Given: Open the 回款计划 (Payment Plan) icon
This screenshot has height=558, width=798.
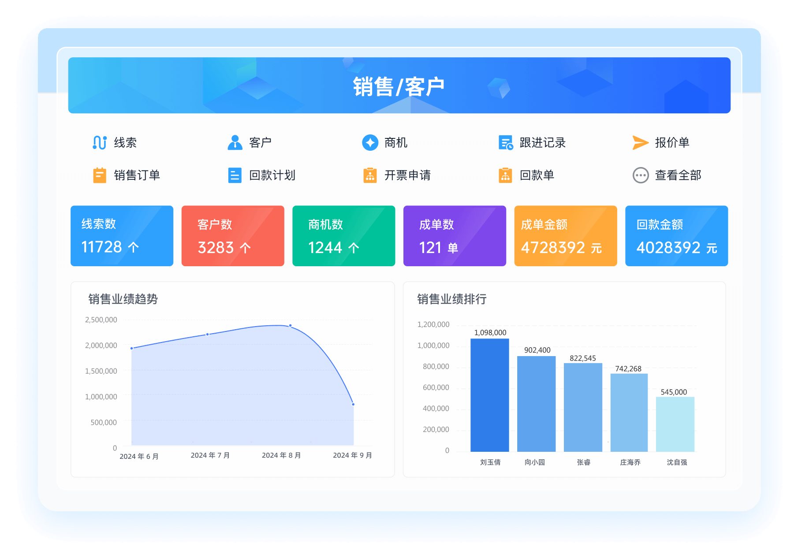Looking at the screenshot, I should tap(234, 175).
